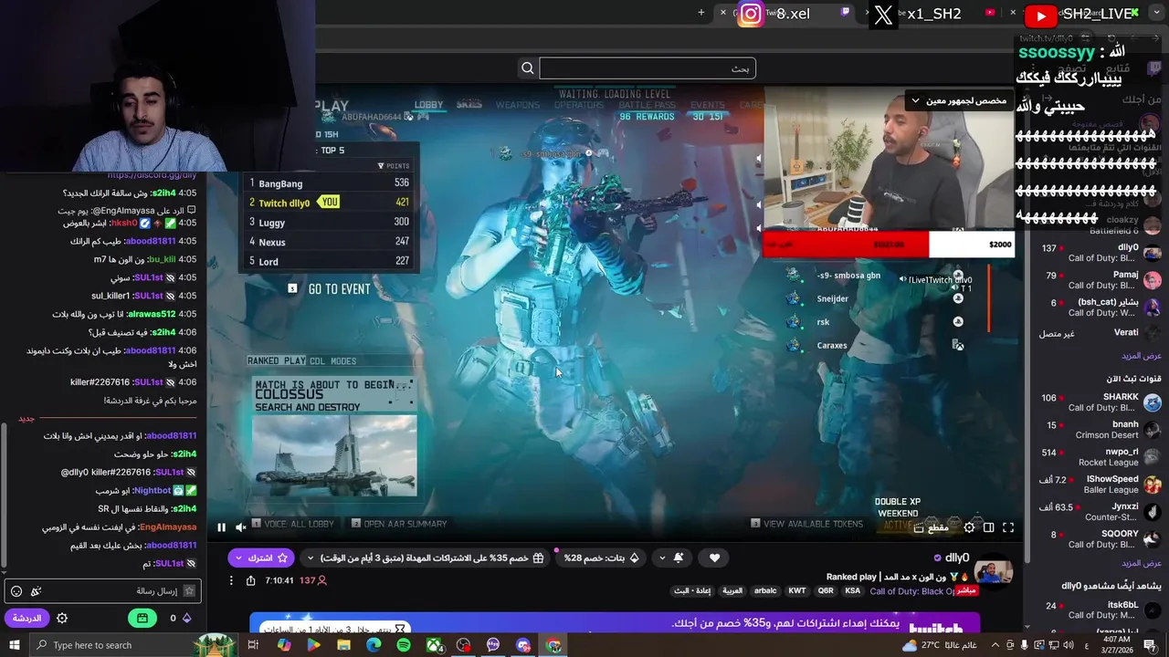Click the Twitch search field
The width and height of the screenshot is (1169, 657).
click(648, 68)
